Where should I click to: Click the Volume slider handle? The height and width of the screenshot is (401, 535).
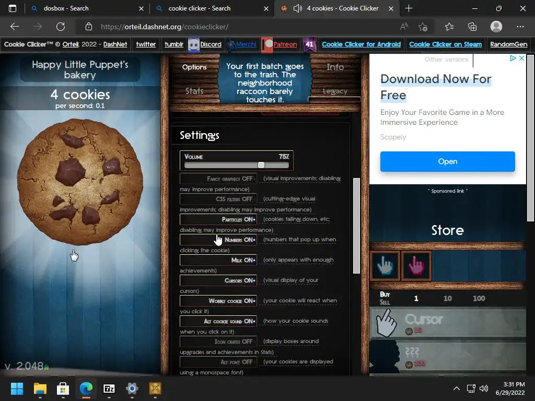click(x=261, y=165)
